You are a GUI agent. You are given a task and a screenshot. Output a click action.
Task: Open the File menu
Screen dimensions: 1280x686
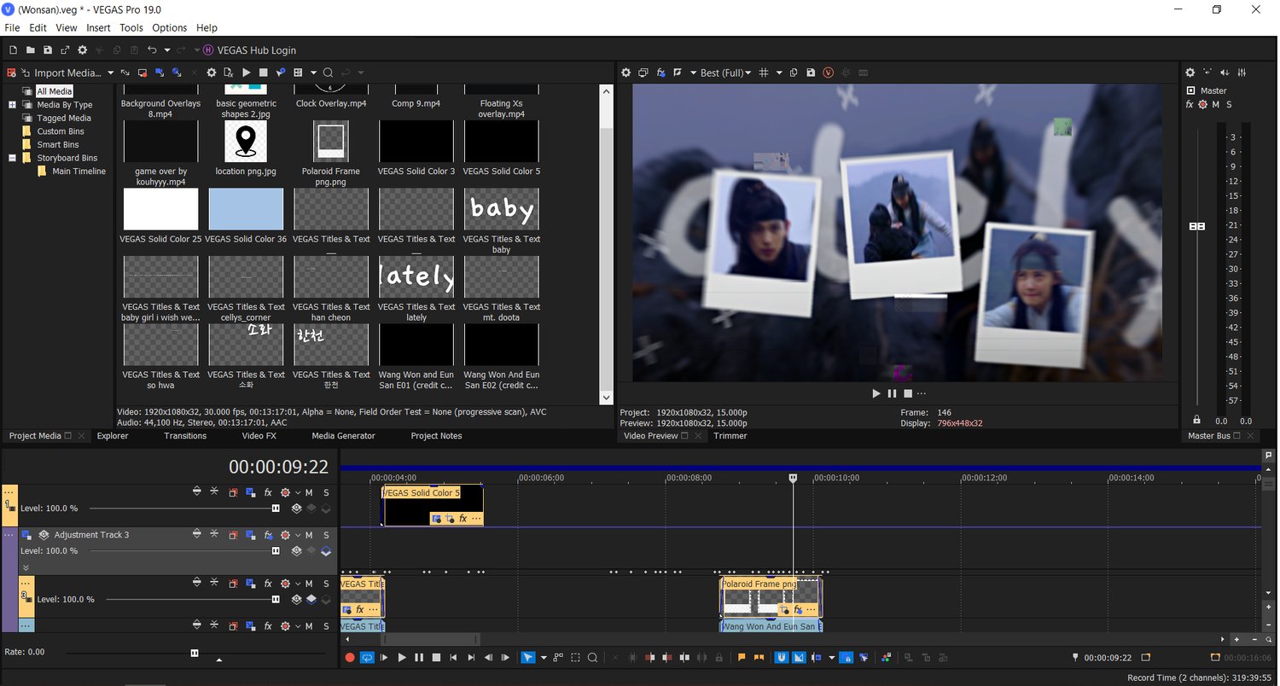(x=12, y=28)
